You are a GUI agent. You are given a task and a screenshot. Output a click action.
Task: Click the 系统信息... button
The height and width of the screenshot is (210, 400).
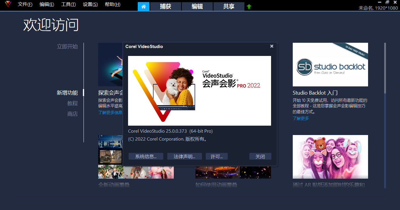tap(146, 156)
